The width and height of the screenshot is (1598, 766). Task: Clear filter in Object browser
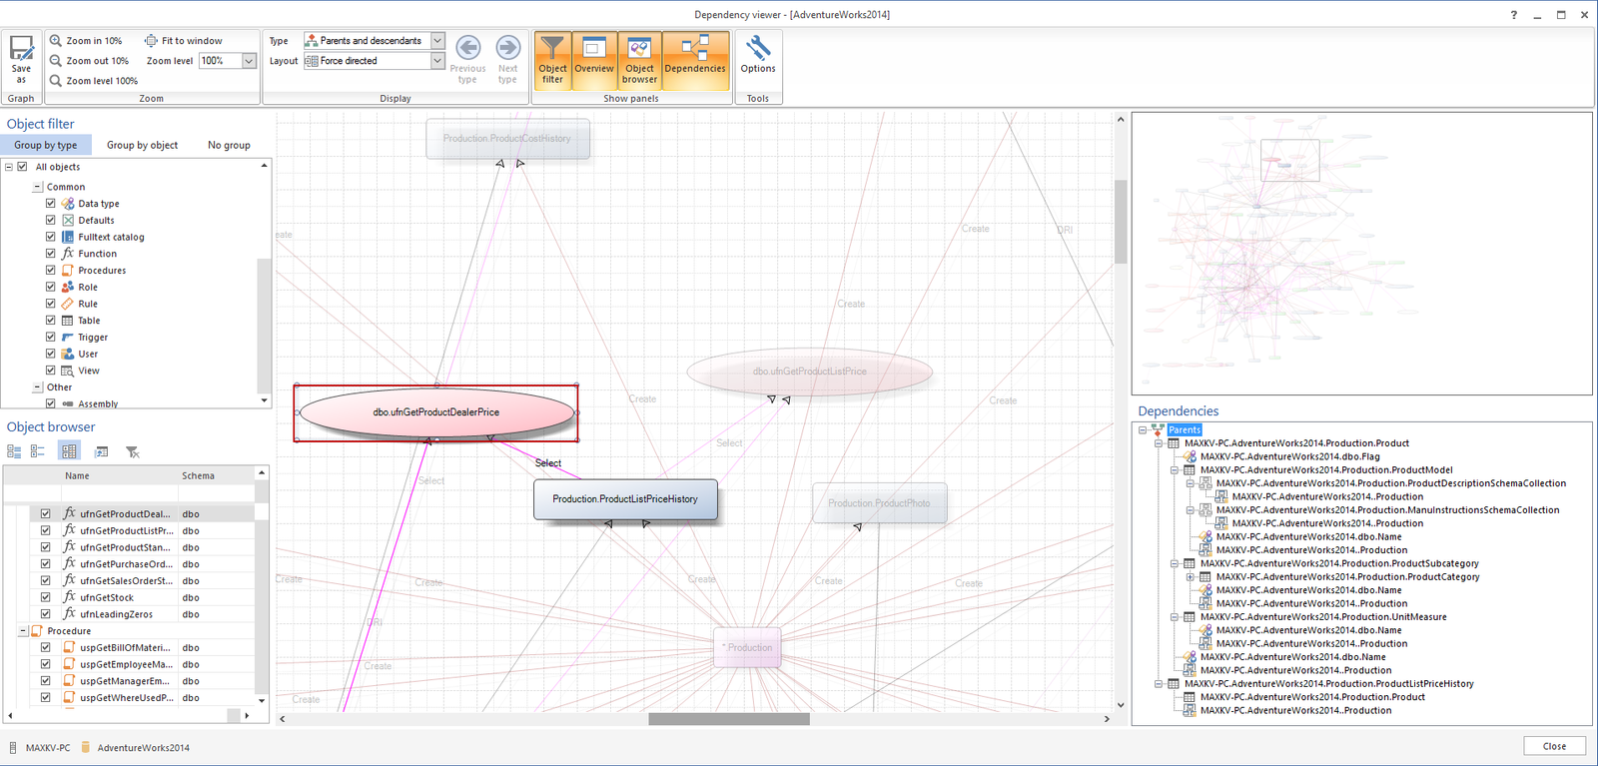point(132,452)
